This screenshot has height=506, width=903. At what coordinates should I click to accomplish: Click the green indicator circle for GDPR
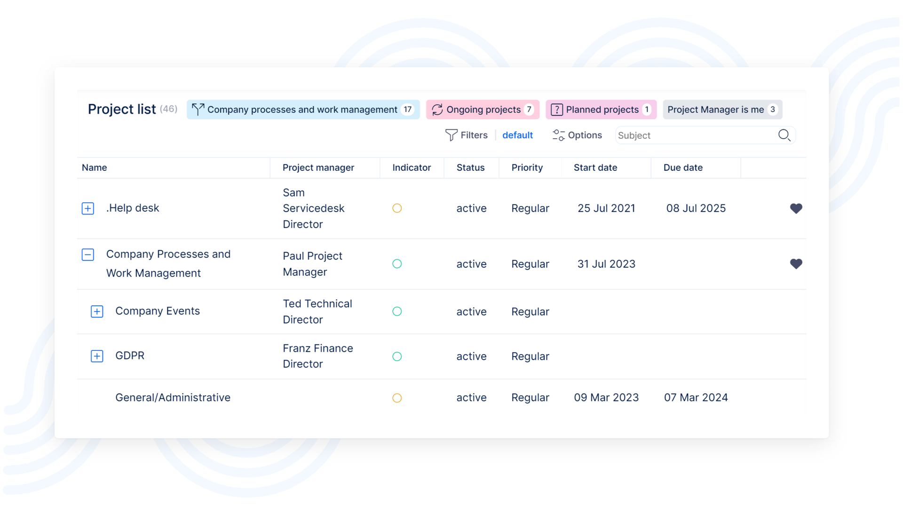(x=397, y=356)
